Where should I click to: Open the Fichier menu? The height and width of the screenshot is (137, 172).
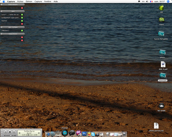pyautogui.click(x=20, y=2)
